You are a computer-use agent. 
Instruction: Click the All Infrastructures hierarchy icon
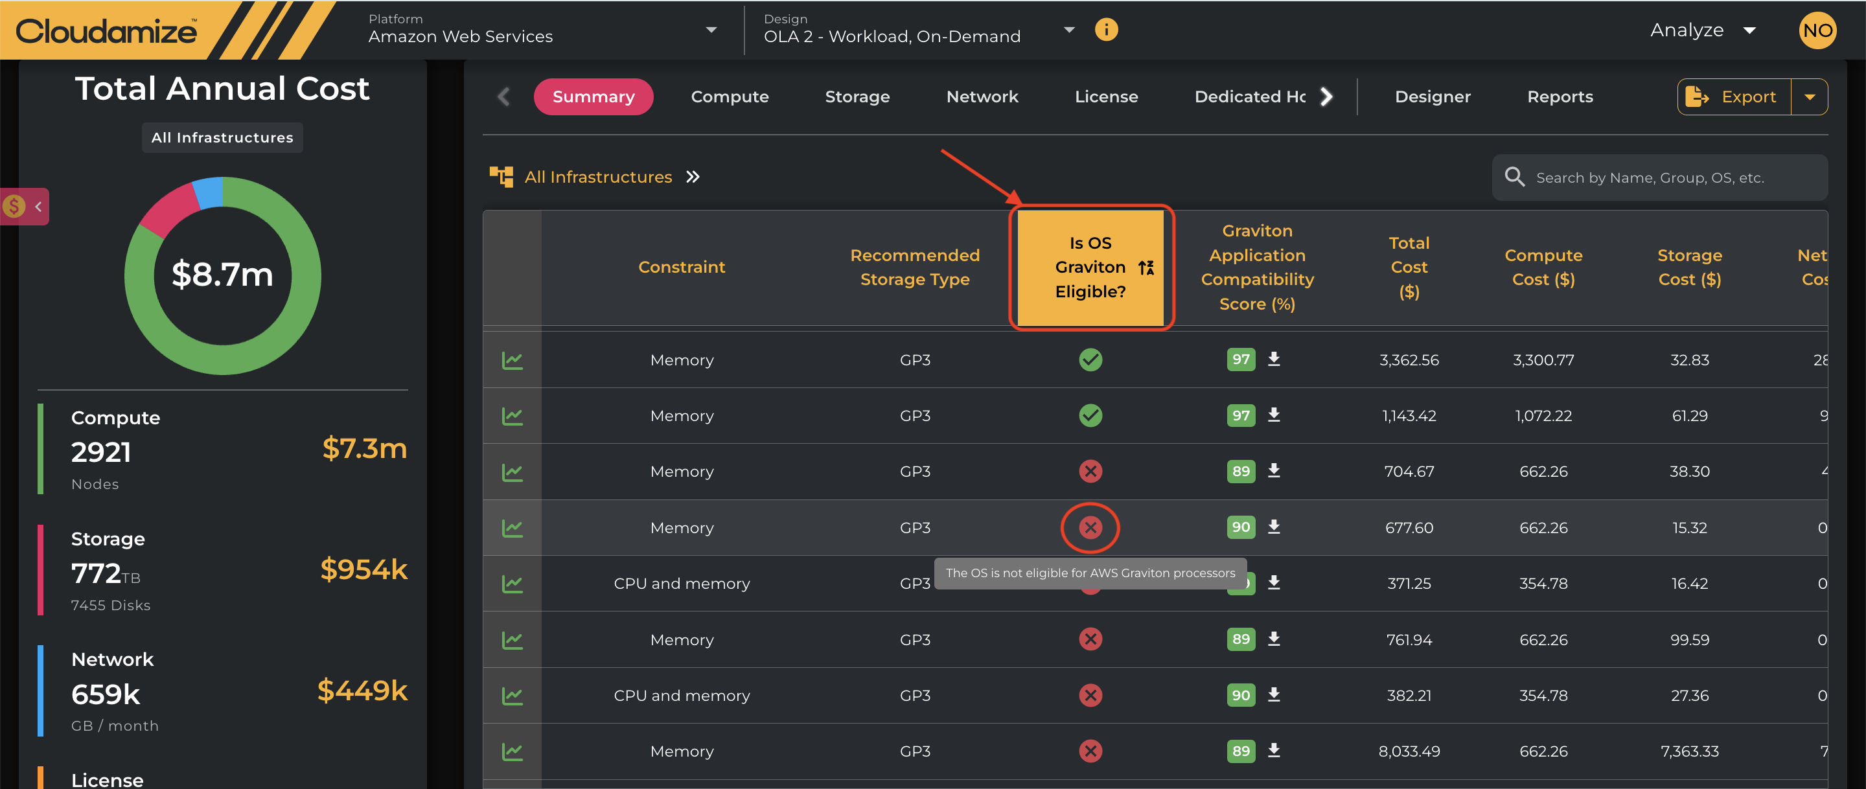[x=501, y=177]
